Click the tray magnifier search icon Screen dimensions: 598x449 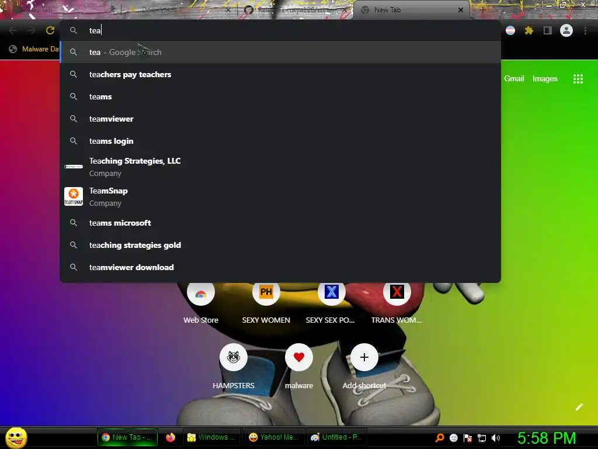point(439,437)
